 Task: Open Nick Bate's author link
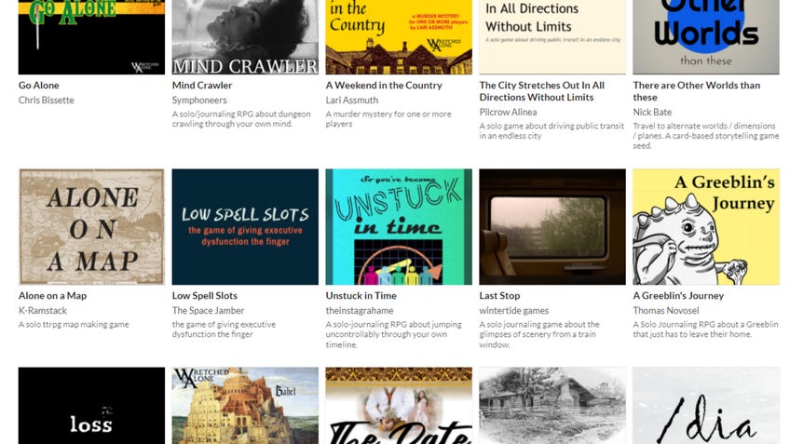652,113
